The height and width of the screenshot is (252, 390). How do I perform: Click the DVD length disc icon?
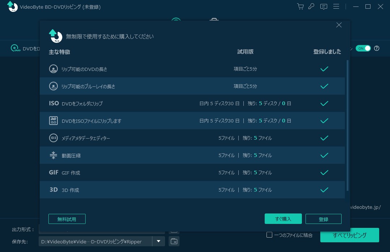[53, 69]
